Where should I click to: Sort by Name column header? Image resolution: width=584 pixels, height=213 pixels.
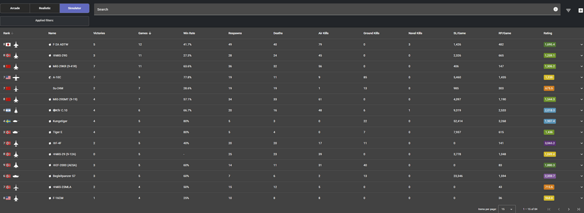tap(52, 33)
